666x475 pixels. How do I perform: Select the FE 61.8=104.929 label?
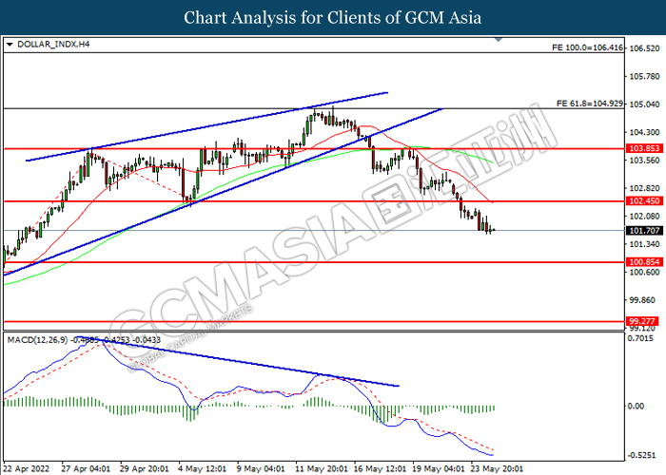(x=590, y=103)
